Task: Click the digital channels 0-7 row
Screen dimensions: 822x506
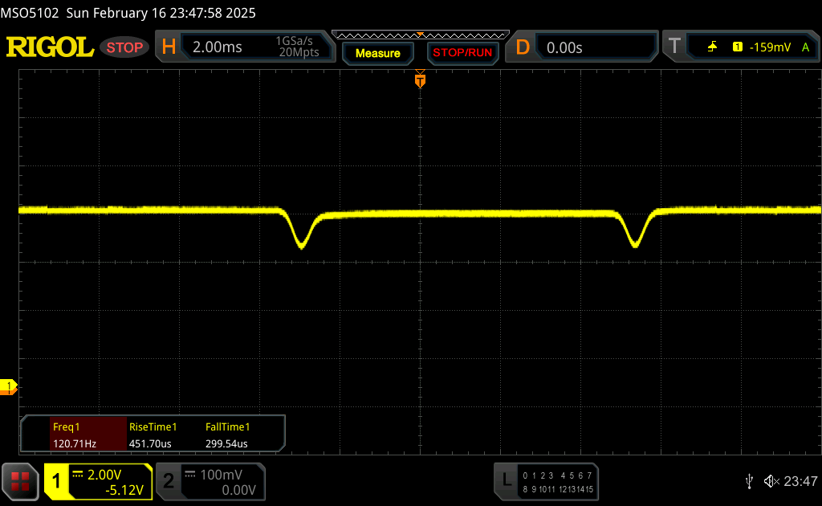Action: [557, 475]
